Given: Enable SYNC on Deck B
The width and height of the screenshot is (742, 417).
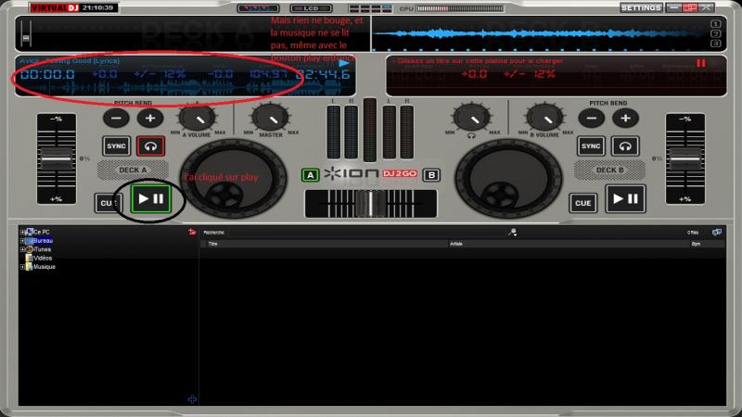Looking at the screenshot, I should tap(591, 146).
